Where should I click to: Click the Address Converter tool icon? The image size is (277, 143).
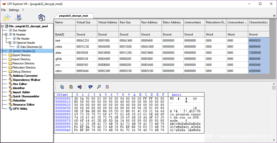pyautogui.click(x=10, y=76)
